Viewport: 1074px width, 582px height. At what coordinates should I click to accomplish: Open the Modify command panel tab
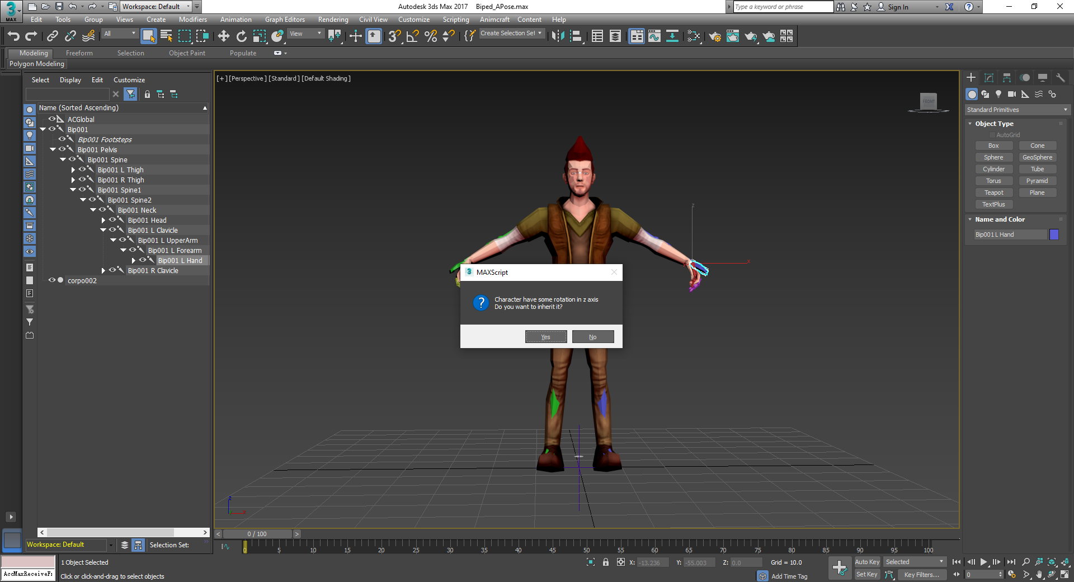[x=988, y=78]
